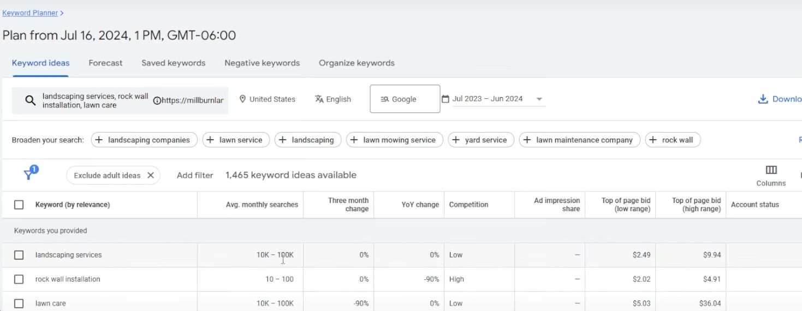
Task: Download keyword ideas
Action: point(780,99)
